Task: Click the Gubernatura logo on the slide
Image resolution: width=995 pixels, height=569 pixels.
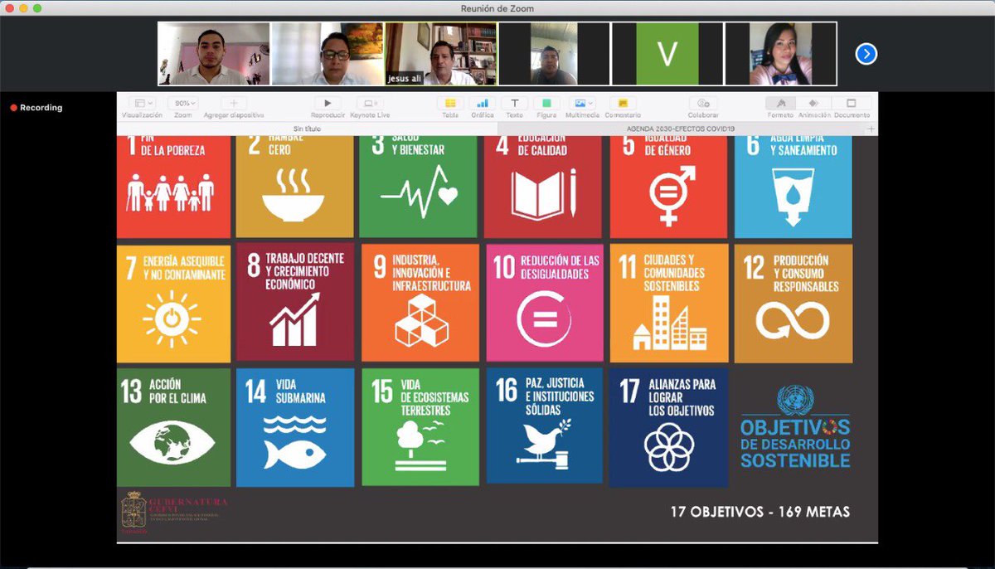Action: (x=173, y=513)
